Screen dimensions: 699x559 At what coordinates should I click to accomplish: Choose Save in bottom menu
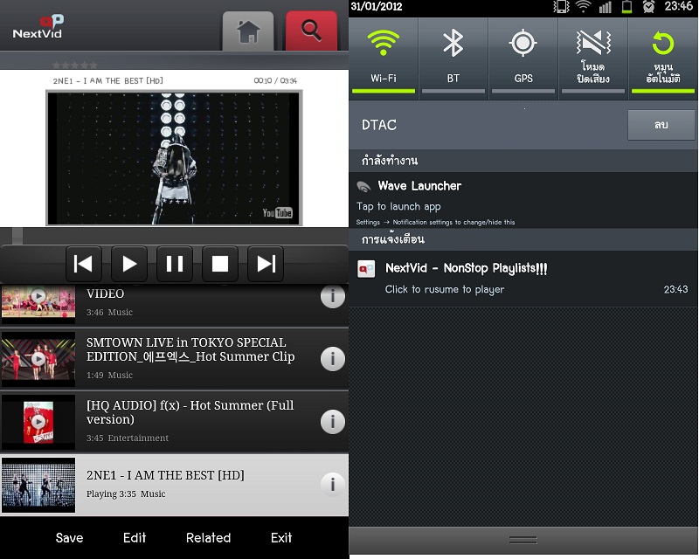(x=70, y=538)
